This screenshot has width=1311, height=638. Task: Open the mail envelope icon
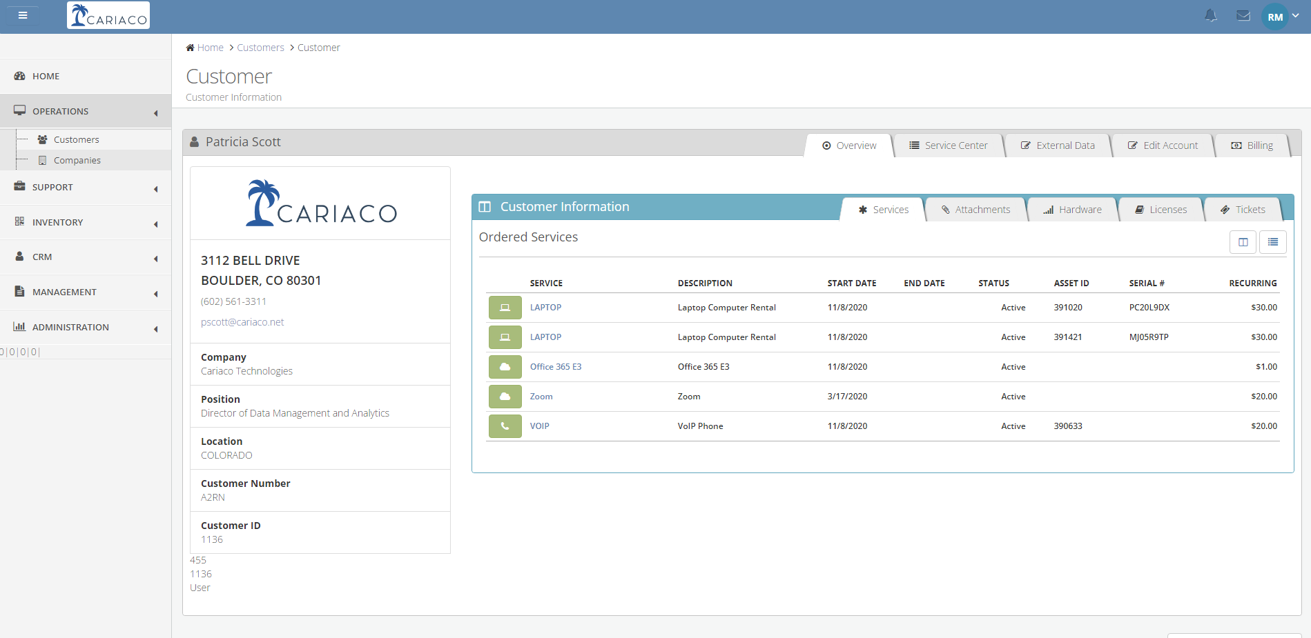[x=1243, y=16]
